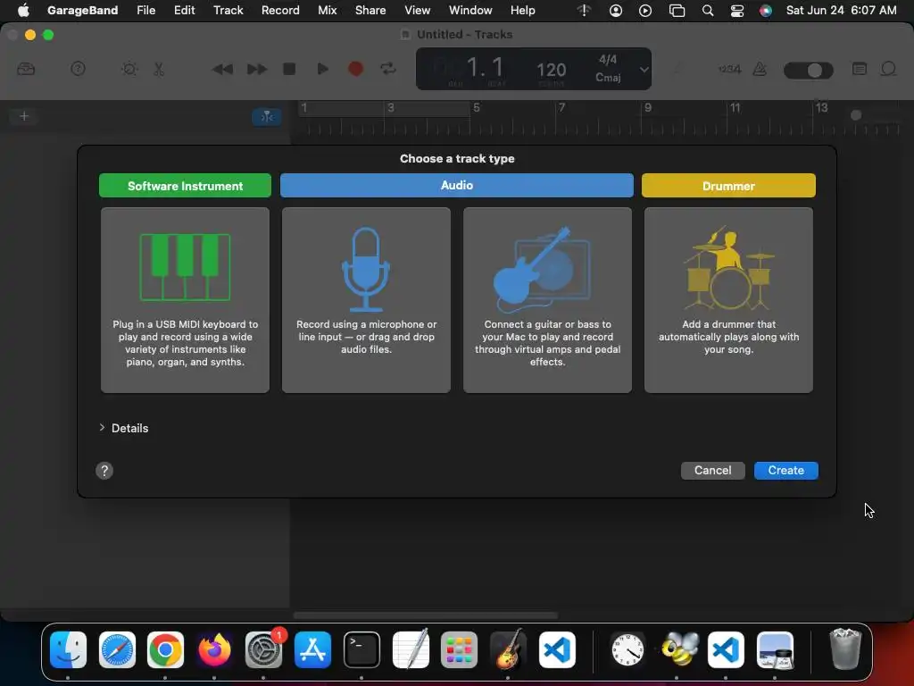Image resolution: width=914 pixels, height=686 pixels.
Task: Open the Help menu
Action: click(522, 10)
